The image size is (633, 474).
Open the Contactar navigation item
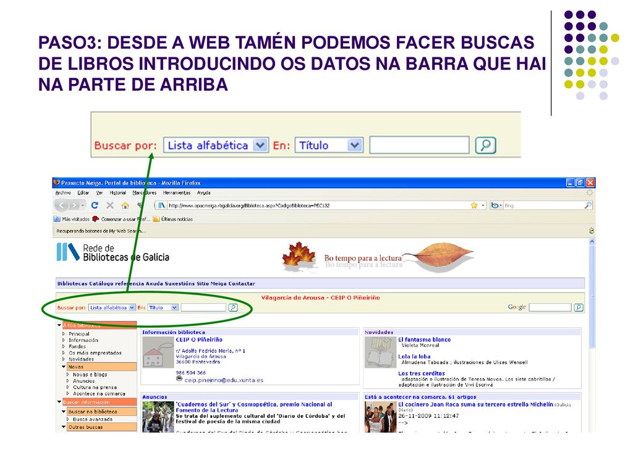click(x=242, y=284)
